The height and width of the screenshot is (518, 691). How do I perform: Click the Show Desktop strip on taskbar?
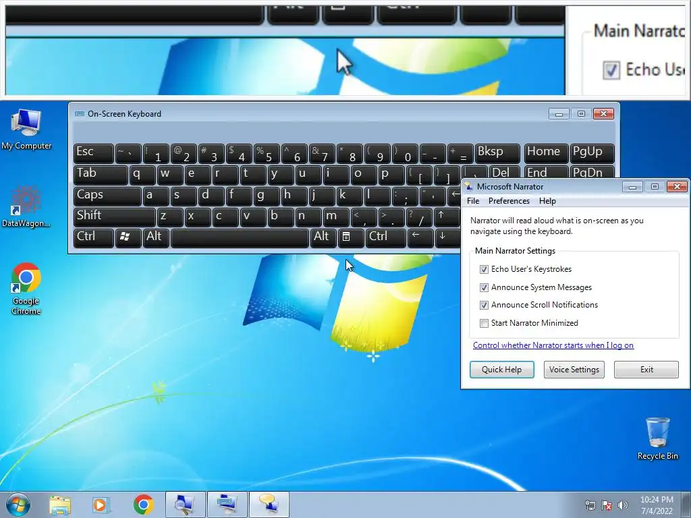[686, 505]
